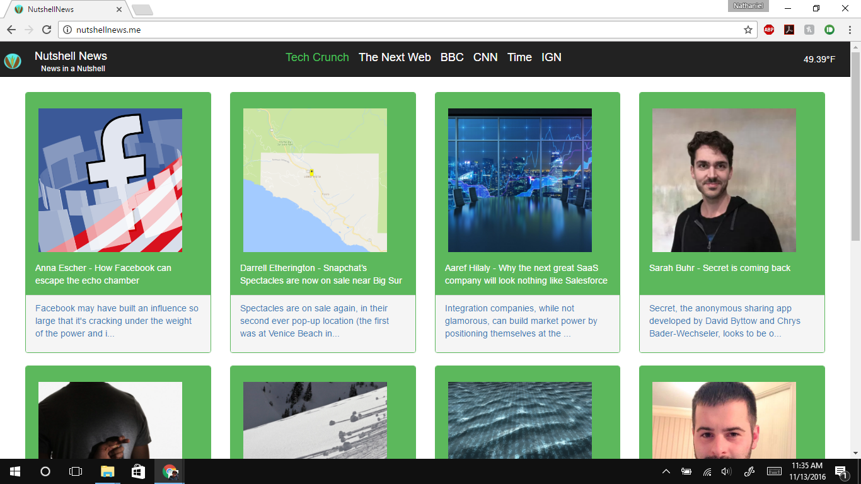Click the green circular extension icon

click(829, 30)
